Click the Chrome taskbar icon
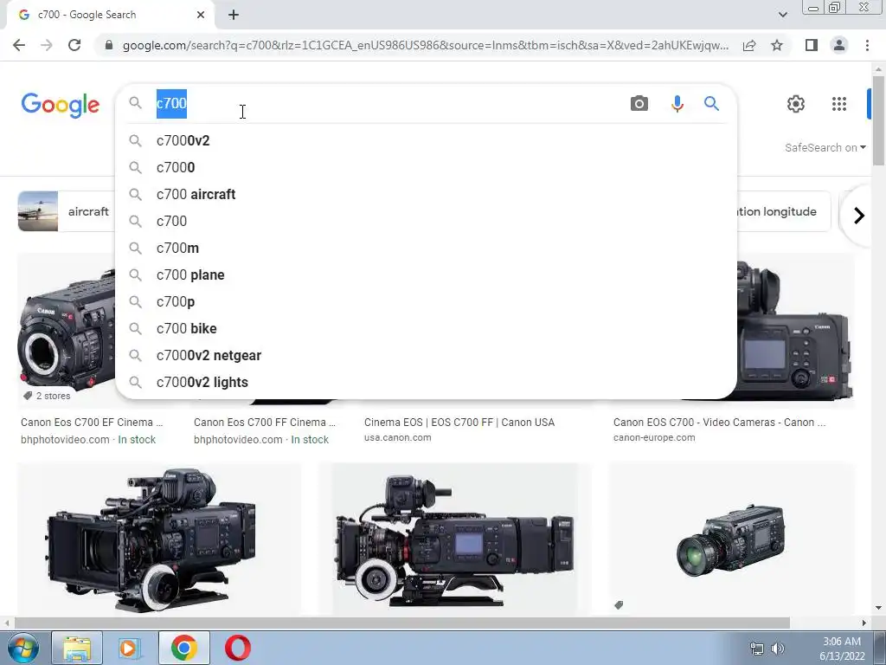The image size is (886, 665). (x=183, y=648)
